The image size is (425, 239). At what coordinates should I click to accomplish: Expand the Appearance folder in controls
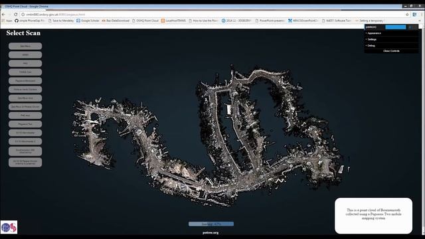(391, 33)
